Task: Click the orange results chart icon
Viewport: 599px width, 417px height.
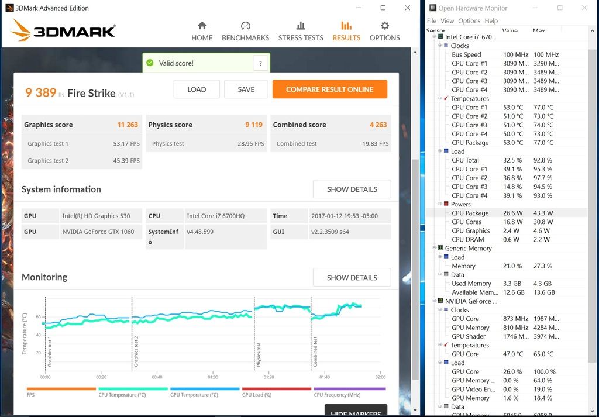Action: [346, 26]
